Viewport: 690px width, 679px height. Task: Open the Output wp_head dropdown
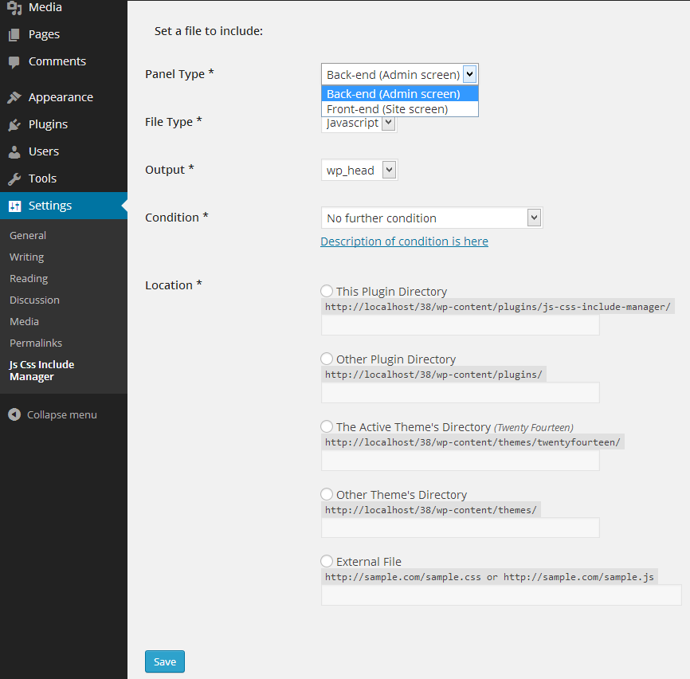tap(359, 170)
